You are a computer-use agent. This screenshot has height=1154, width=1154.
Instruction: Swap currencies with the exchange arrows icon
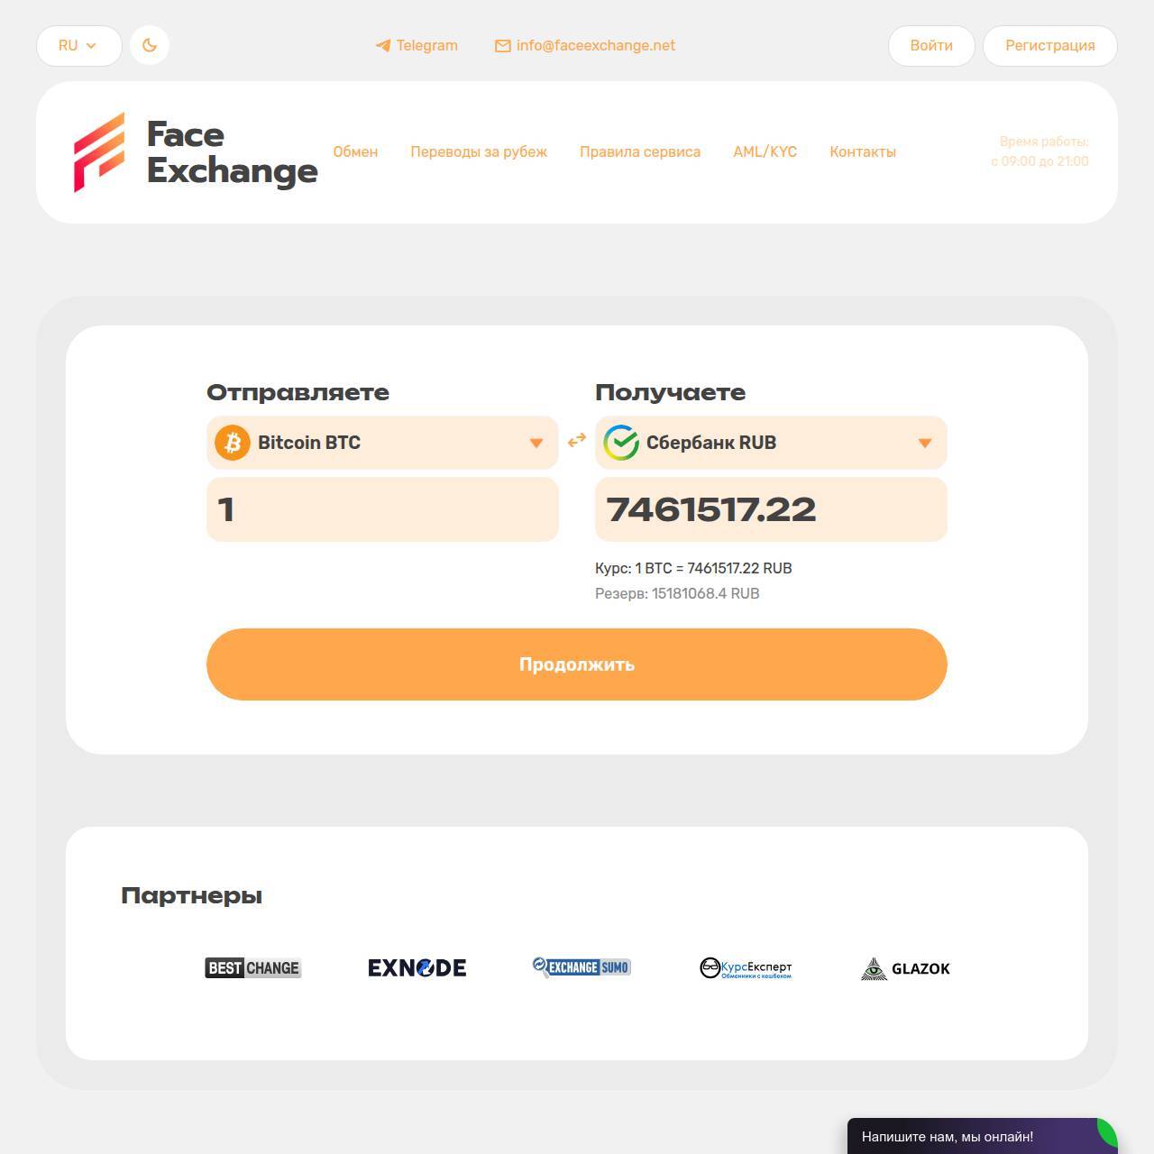click(x=577, y=441)
